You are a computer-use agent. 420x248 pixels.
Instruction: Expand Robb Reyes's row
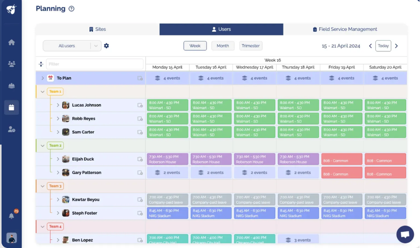(x=58, y=118)
